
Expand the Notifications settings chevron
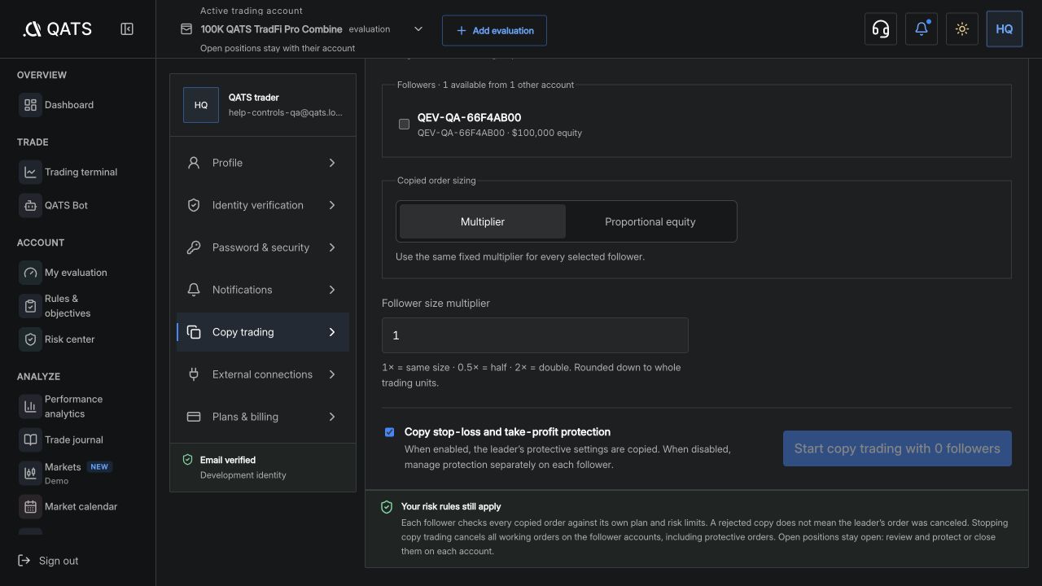[x=332, y=290]
